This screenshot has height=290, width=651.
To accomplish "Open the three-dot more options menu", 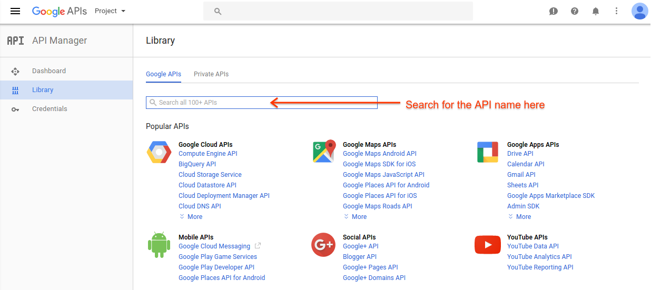I will tap(616, 11).
